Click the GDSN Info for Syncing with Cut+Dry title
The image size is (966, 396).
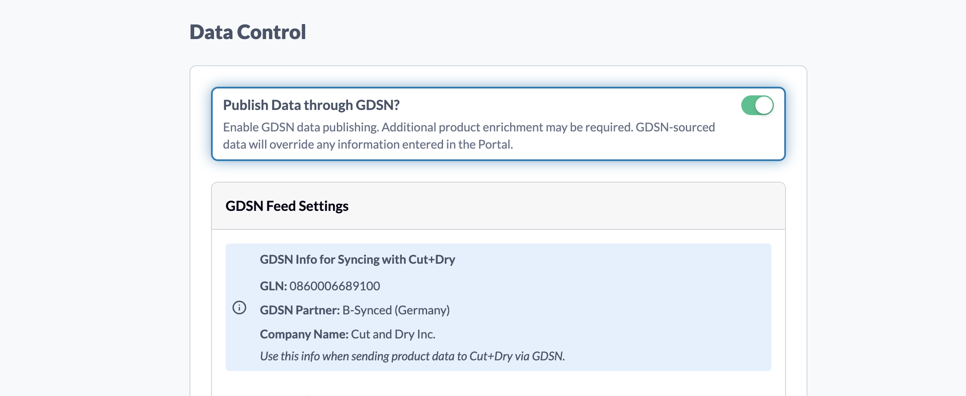358,259
